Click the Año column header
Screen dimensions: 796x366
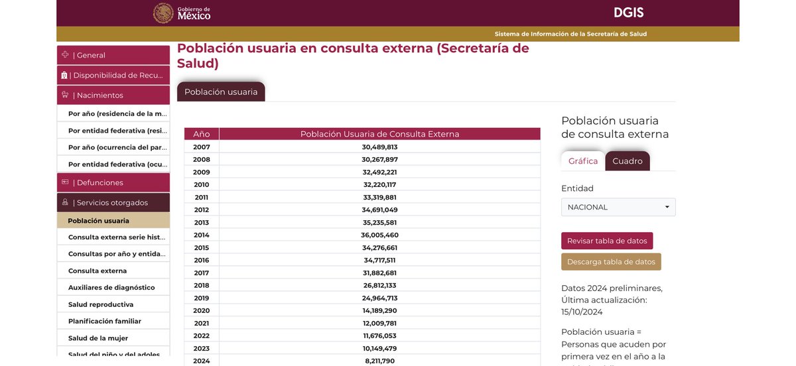(x=202, y=134)
